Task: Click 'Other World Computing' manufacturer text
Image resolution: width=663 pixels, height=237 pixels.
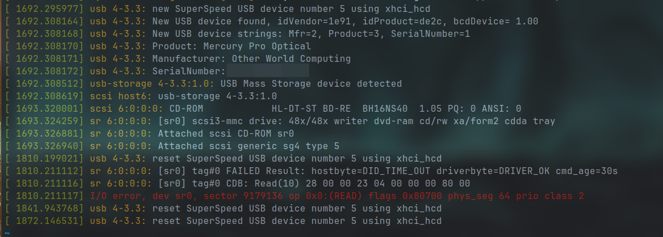Action: [x=291, y=58]
